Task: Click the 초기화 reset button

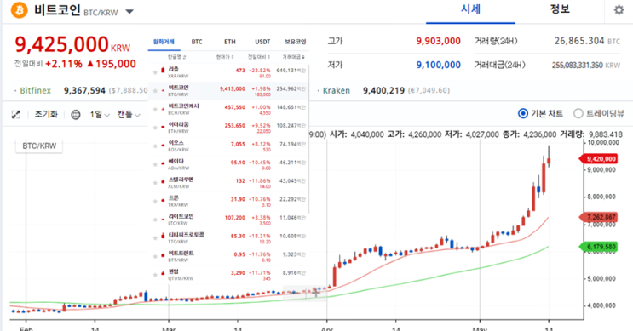Action: 46,115
